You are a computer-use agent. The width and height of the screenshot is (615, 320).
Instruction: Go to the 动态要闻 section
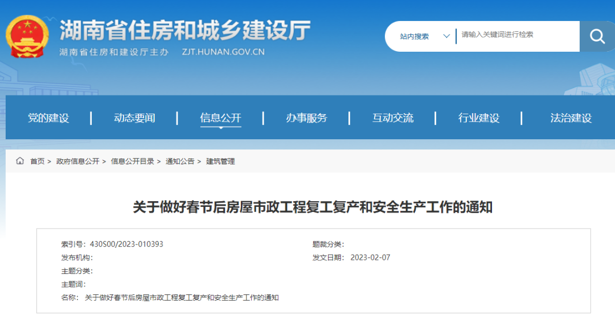click(x=134, y=118)
